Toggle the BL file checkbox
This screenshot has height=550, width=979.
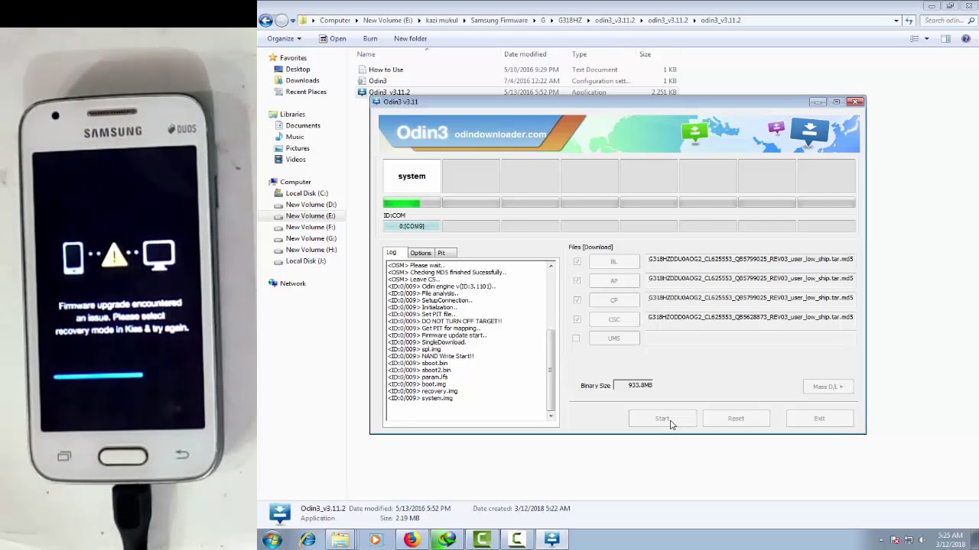click(x=577, y=261)
